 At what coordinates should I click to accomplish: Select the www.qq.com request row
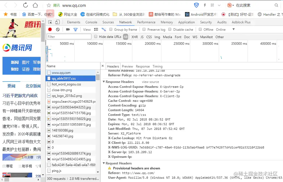coord(71,72)
